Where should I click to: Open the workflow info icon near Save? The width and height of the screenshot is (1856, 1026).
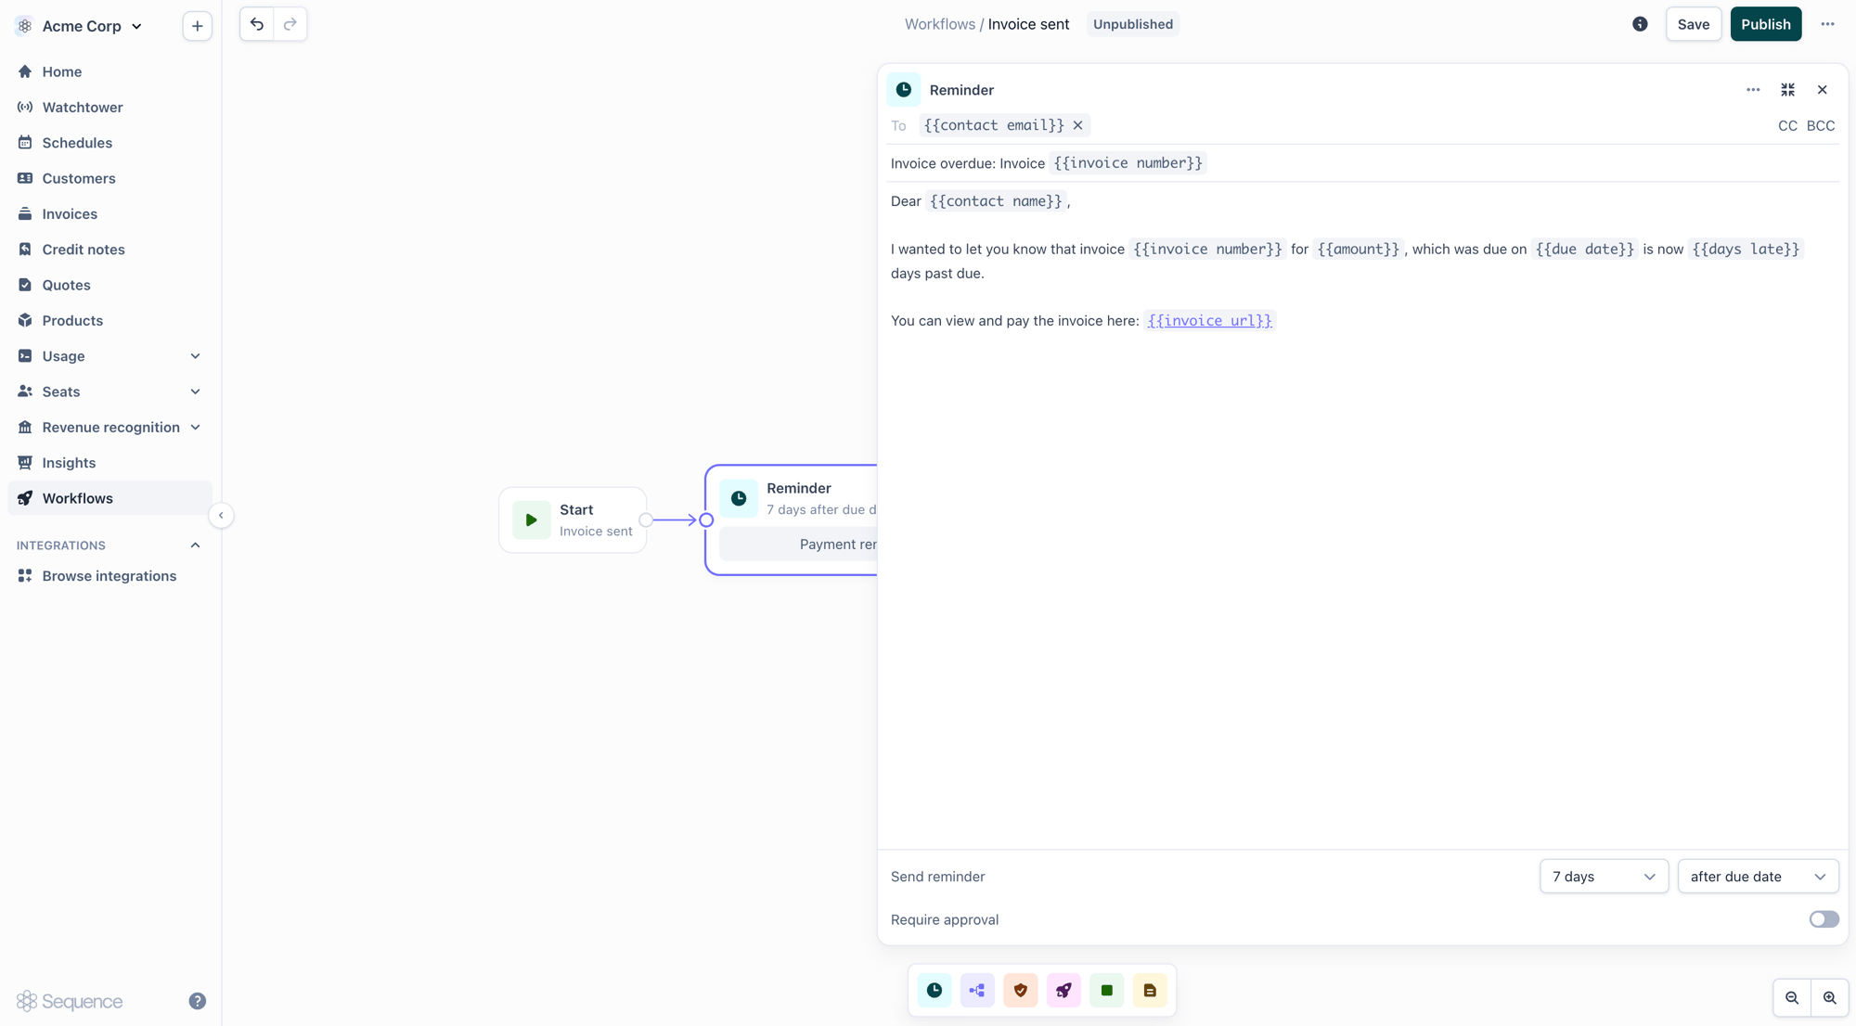(x=1640, y=24)
